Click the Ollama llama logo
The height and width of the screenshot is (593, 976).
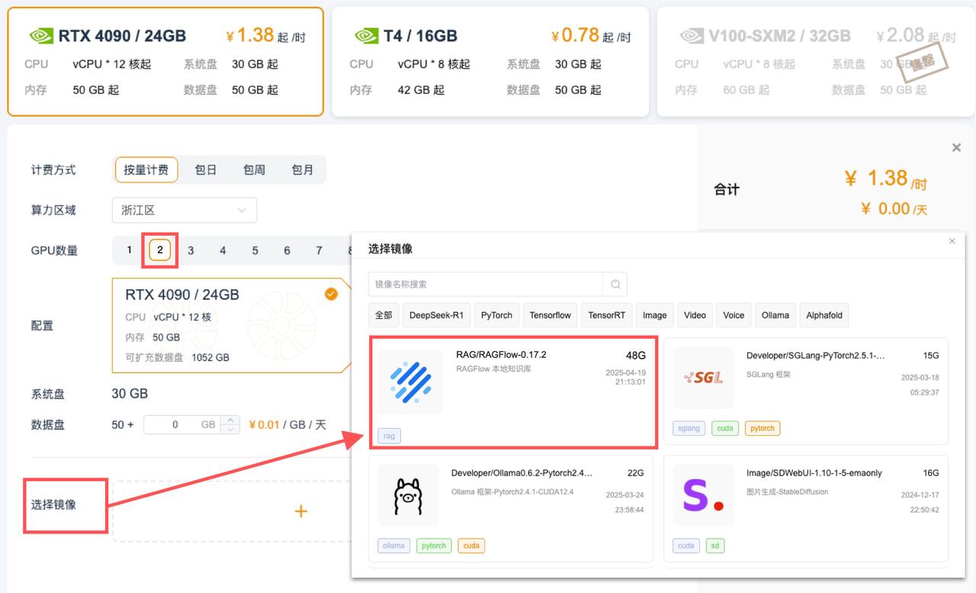pyautogui.click(x=408, y=496)
